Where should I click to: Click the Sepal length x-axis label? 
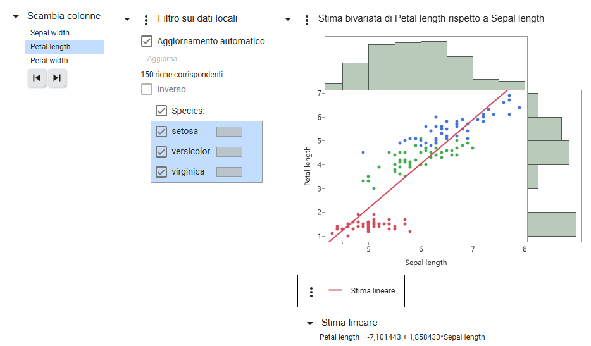pyautogui.click(x=426, y=263)
